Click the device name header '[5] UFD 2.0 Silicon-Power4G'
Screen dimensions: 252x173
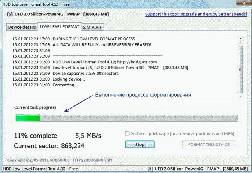click(58, 14)
